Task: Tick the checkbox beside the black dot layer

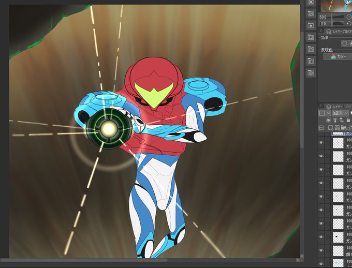Action: pos(328,237)
